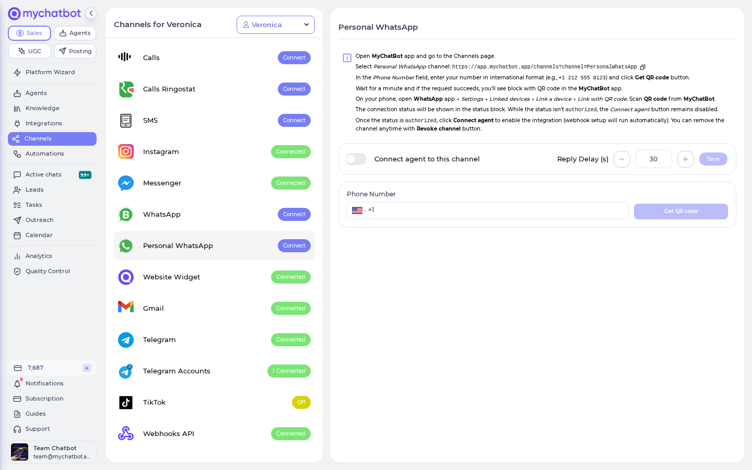This screenshot has width=752, height=470.
Task: Select Channels in the sidebar
Action: (x=52, y=139)
